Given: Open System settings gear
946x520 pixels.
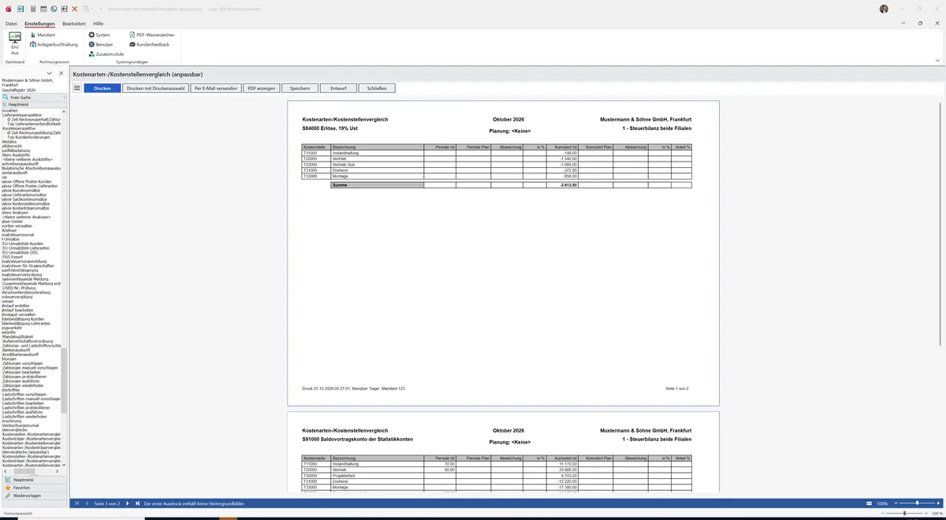Looking at the screenshot, I should [x=99, y=35].
